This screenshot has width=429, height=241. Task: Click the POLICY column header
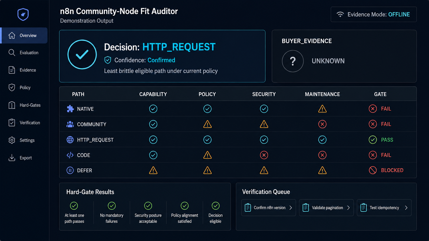(207, 94)
